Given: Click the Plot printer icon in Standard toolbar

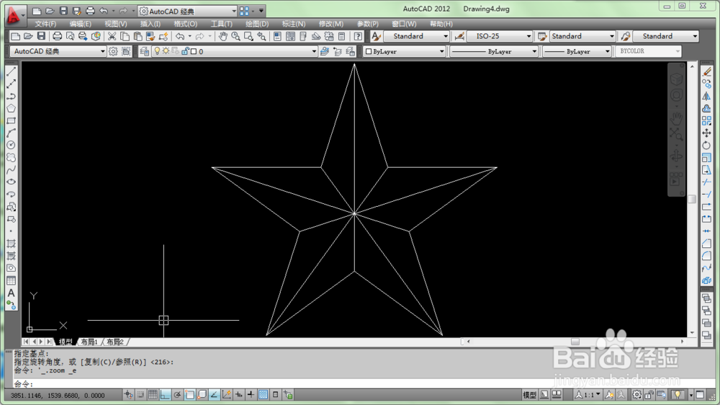Looking at the screenshot, I should tap(58, 36).
